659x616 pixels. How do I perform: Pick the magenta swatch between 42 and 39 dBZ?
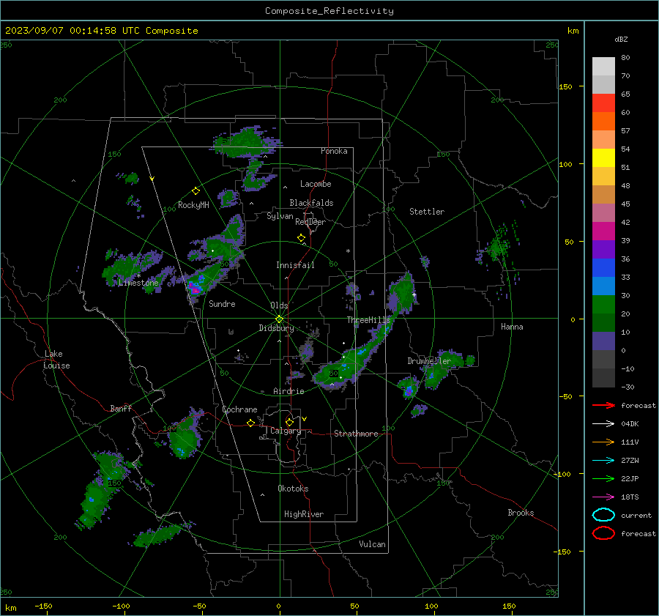tap(603, 231)
